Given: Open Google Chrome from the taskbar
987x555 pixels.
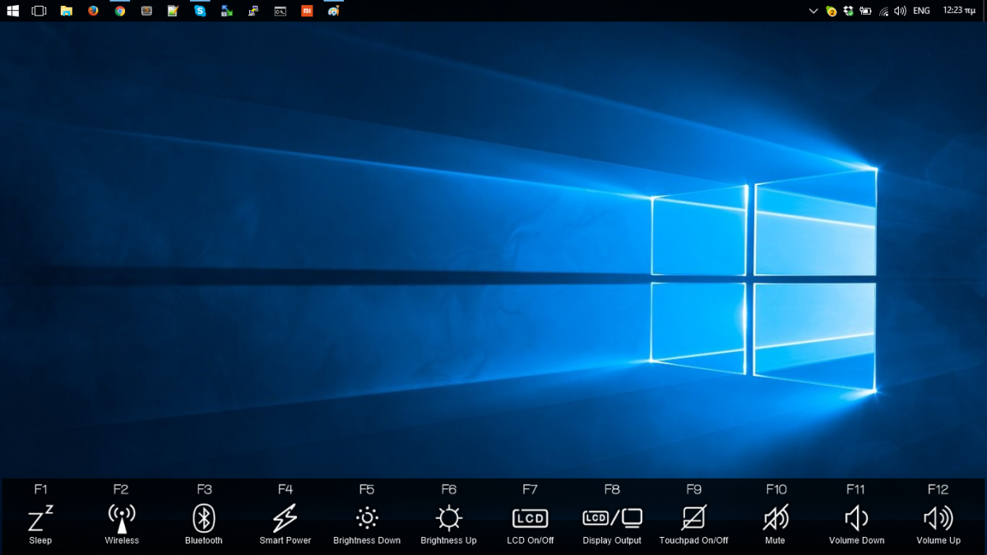Looking at the screenshot, I should point(120,11).
